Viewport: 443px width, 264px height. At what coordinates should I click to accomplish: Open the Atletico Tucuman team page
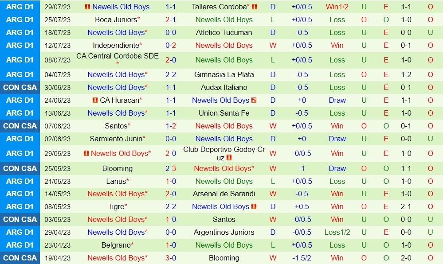(224, 33)
